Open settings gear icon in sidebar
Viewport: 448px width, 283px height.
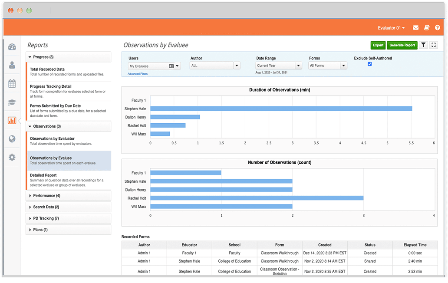click(12, 157)
